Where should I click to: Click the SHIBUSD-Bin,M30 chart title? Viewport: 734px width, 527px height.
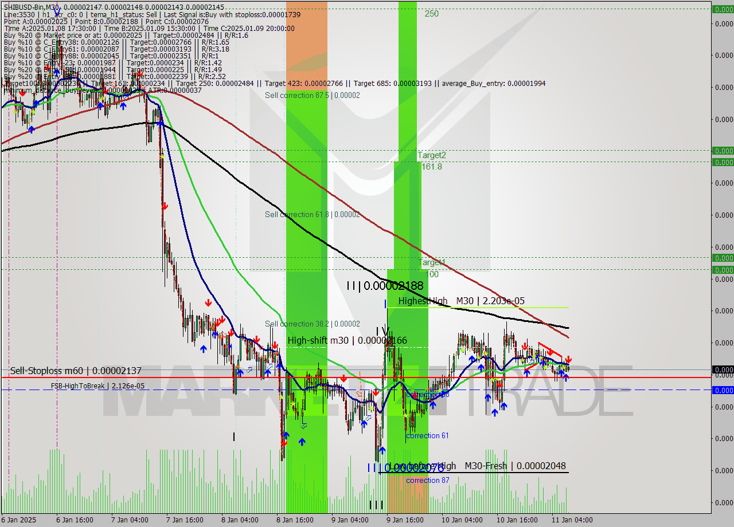pyautogui.click(x=32, y=6)
